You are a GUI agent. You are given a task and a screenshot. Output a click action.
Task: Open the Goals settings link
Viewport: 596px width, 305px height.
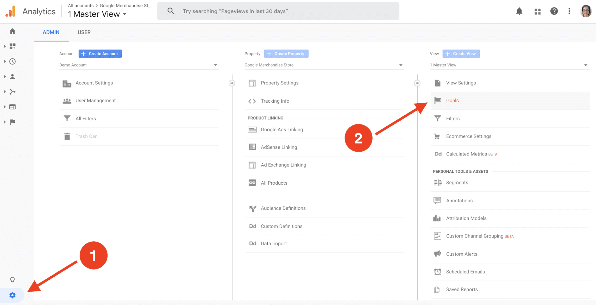click(452, 101)
